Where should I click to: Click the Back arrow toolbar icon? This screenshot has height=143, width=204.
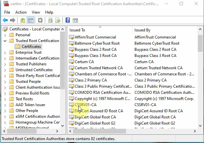(x=5, y=20)
